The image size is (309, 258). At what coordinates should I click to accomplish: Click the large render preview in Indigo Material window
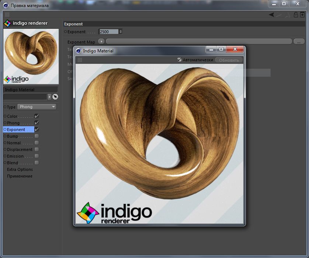point(159,144)
